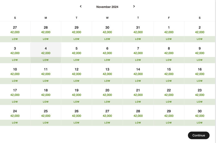The width and height of the screenshot is (216, 143).
Task: Choose Wednesday November 13
Action: click(107, 73)
